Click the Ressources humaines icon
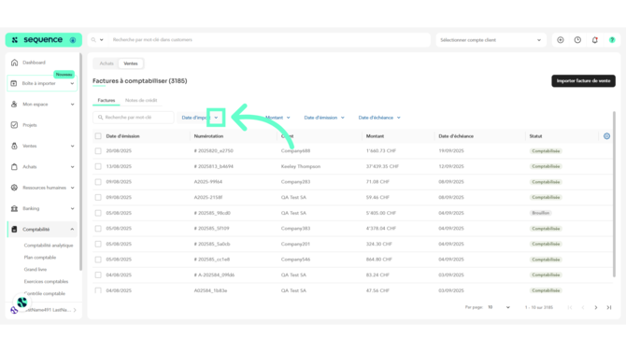 (x=14, y=188)
